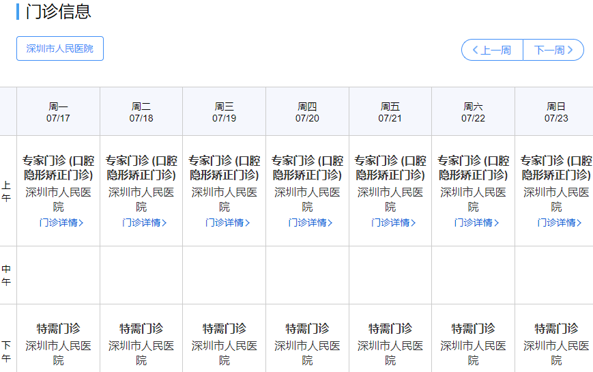Click the 周一 07/17 column header
The width and height of the screenshot is (593, 372).
point(59,112)
